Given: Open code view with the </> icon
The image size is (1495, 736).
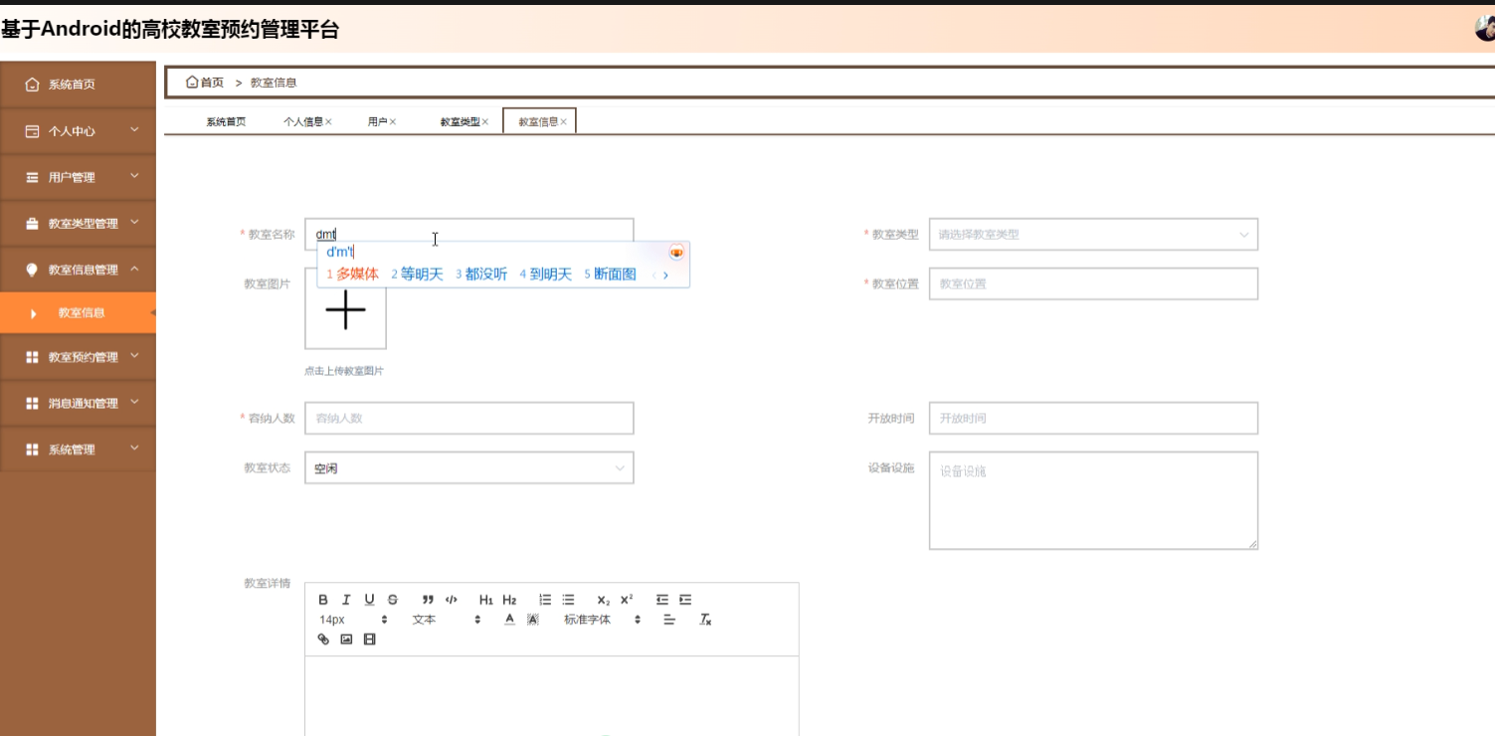Looking at the screenshot, I should pyautogui.click(x=451, y=600).
